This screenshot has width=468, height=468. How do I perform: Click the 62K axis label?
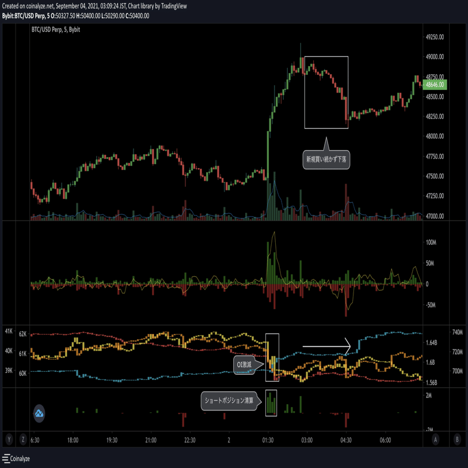tap(23, 334)
